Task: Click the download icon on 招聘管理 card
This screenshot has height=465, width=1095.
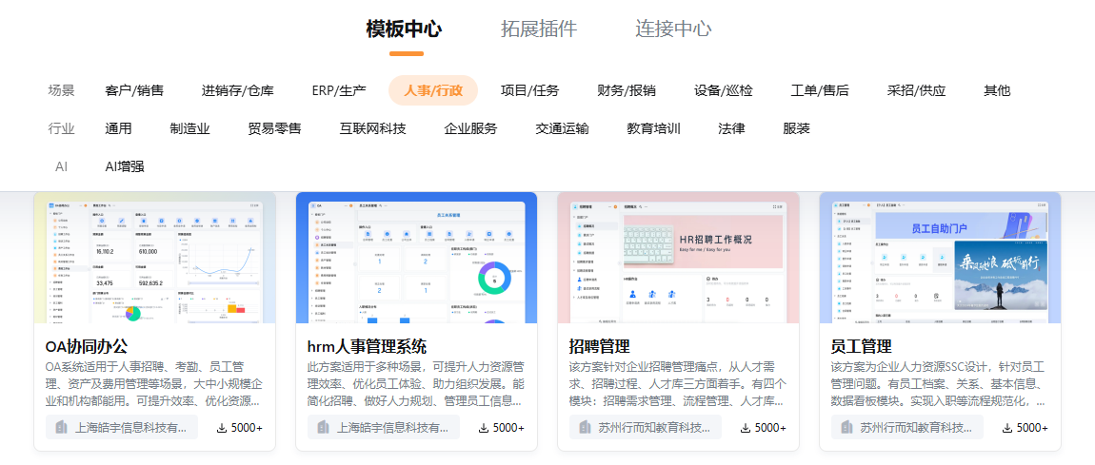Action: tap(746, 428)
